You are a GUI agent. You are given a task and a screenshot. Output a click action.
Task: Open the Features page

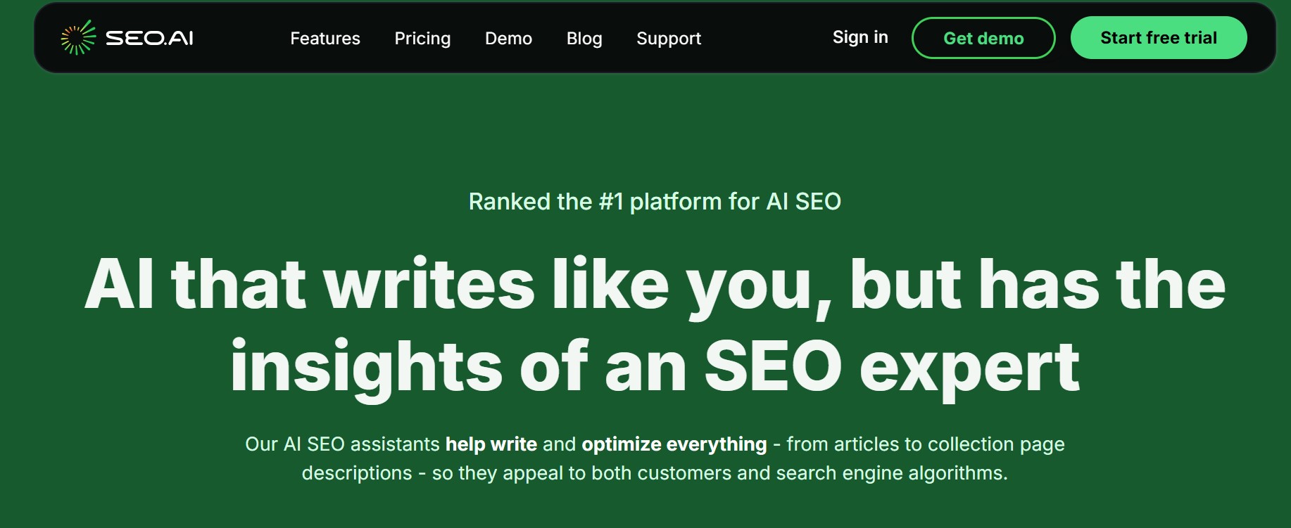pyautogui.click(x=325, y=39)
